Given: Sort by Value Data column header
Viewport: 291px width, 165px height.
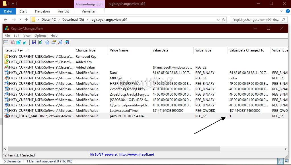Looking at the screenshot, I should (x=172, y=50).
